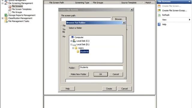The image size is (192, 108).
Task: Click the Help icon in the Actions pane
Action: [159, 24]
